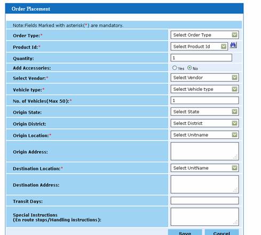Open the Order Type dropdown arrow
The width and height of the screenshot is (261, 235).
click(x=234, y=35)
